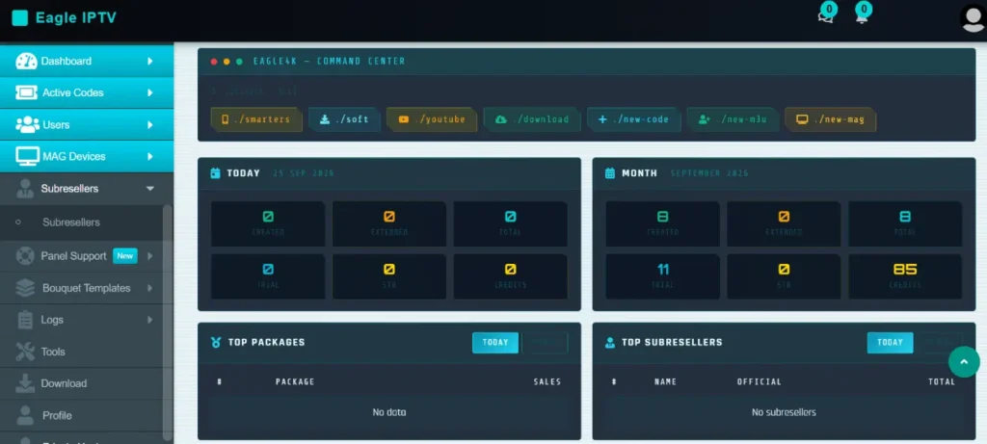Click the monthly CREDITS value 85
The height and width of the screenshot is (444, 987).
[x=905, y=270]
